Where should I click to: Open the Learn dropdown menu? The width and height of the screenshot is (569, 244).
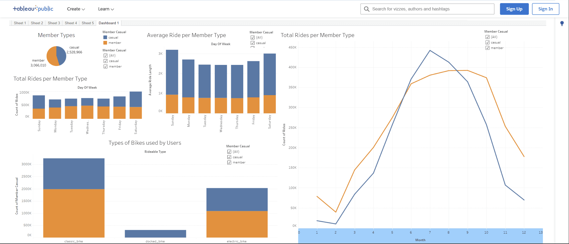pos(105,9)
